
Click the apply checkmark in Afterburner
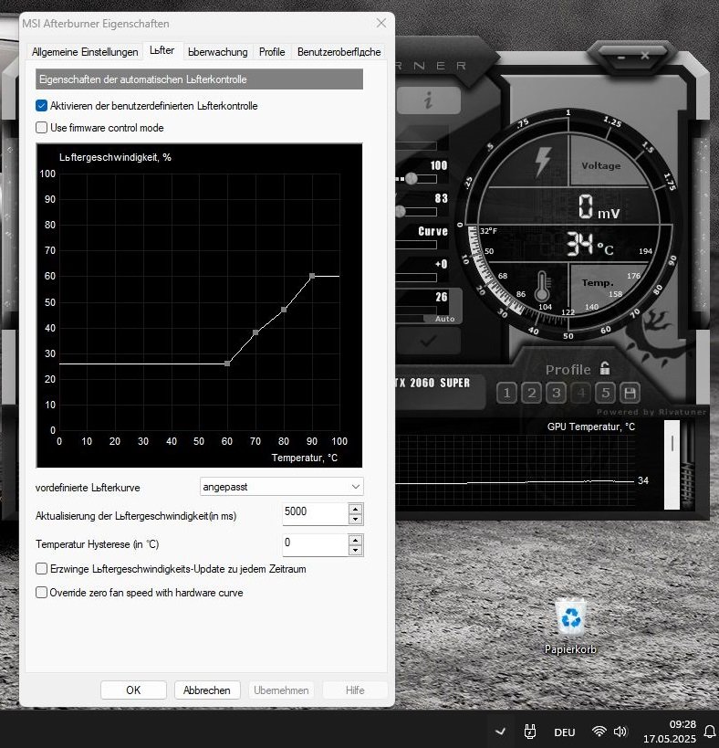pos(428,341)
